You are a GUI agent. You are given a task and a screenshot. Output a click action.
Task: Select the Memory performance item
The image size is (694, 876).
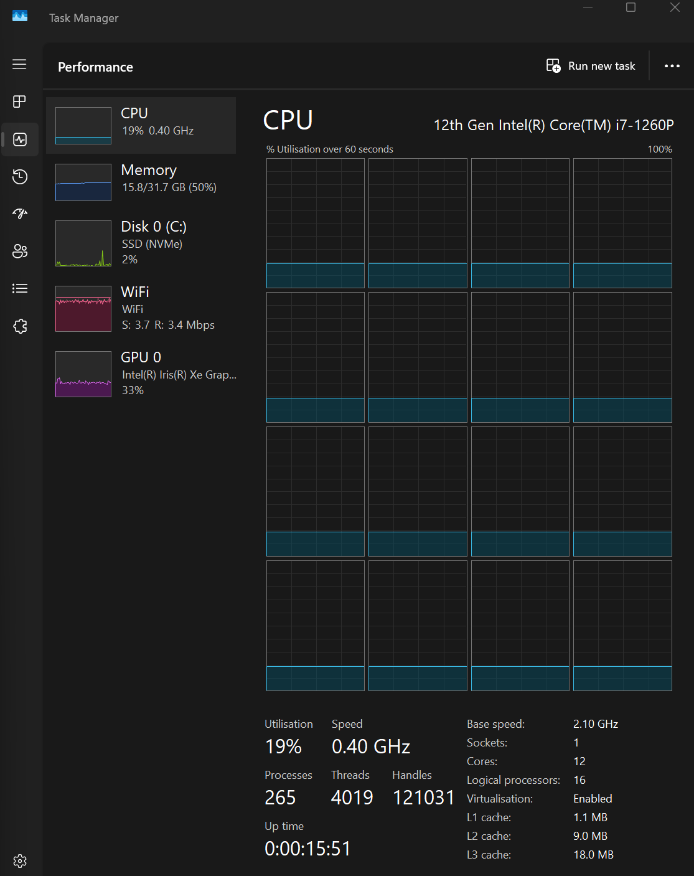(141, 182)
